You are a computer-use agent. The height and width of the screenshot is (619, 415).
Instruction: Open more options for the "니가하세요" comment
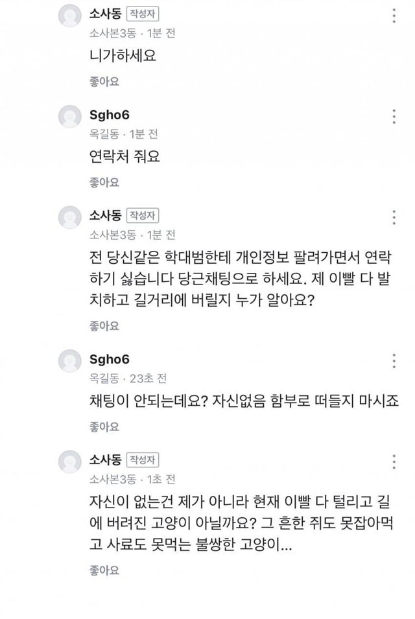pos(394,16)
